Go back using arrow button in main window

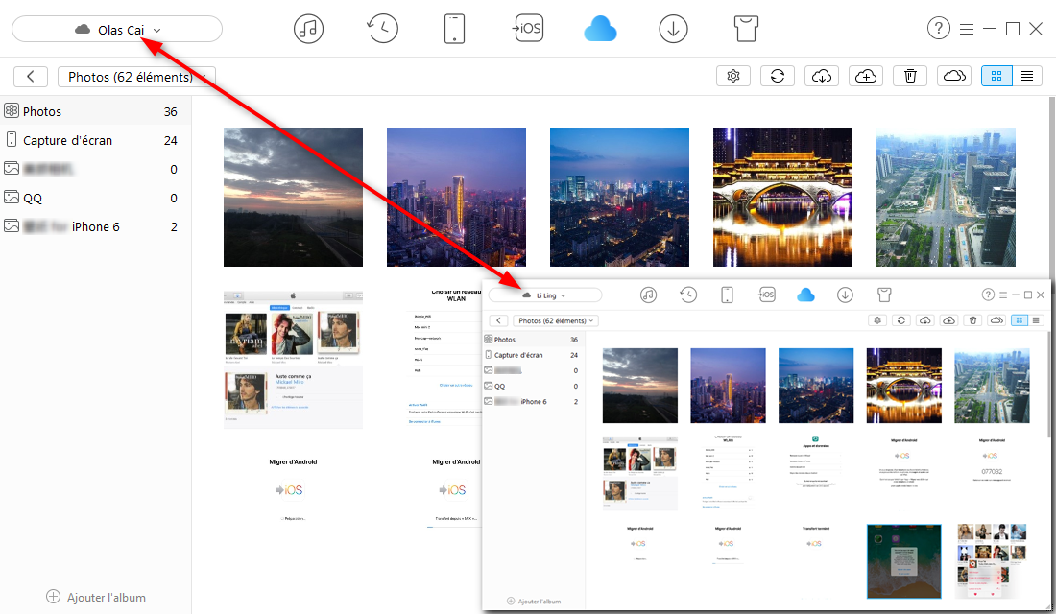[x=31, y=77]
